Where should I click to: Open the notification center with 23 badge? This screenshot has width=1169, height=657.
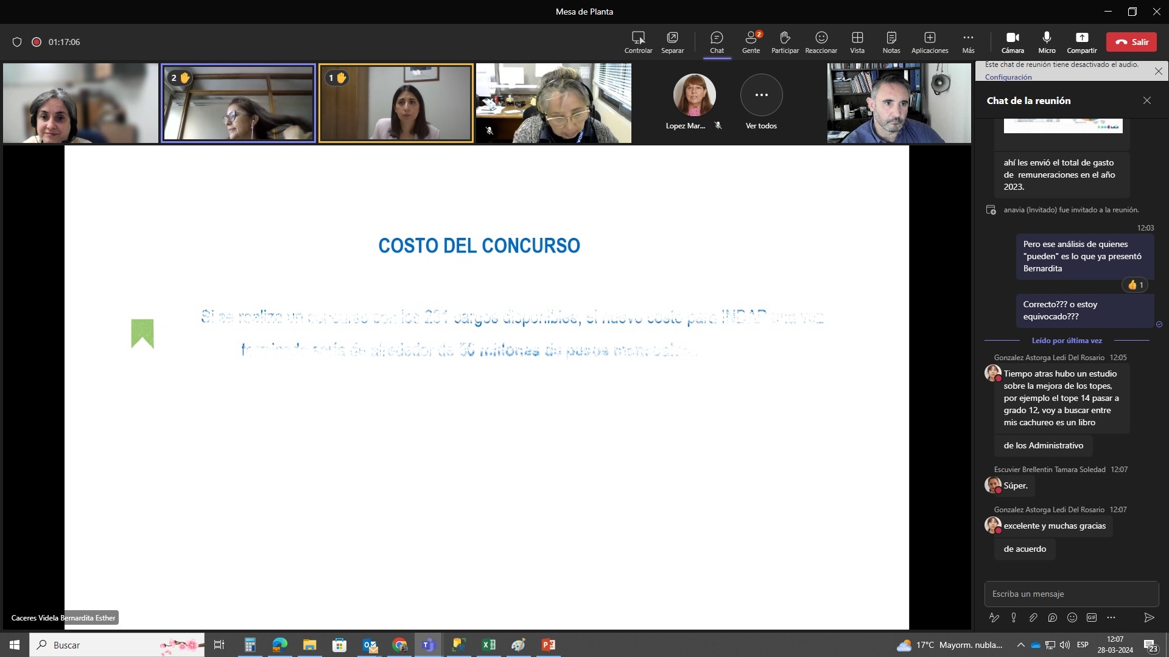tap(1150, 645)
